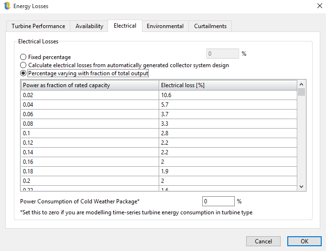Click the Energy Losses app icon in title bar
This screenshot has width=326, height=251.
pyautogui.click(x=7, y=6)
